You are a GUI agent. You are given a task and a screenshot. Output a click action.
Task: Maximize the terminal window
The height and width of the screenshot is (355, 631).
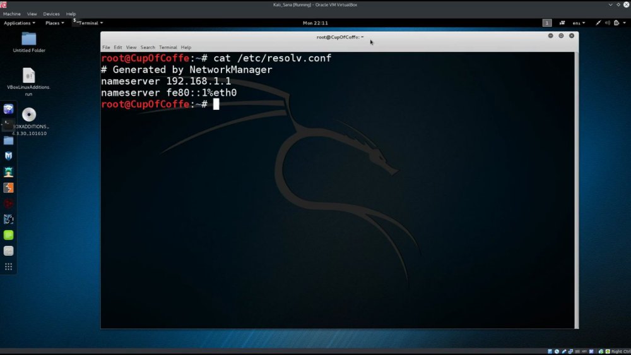coord(561,36)
